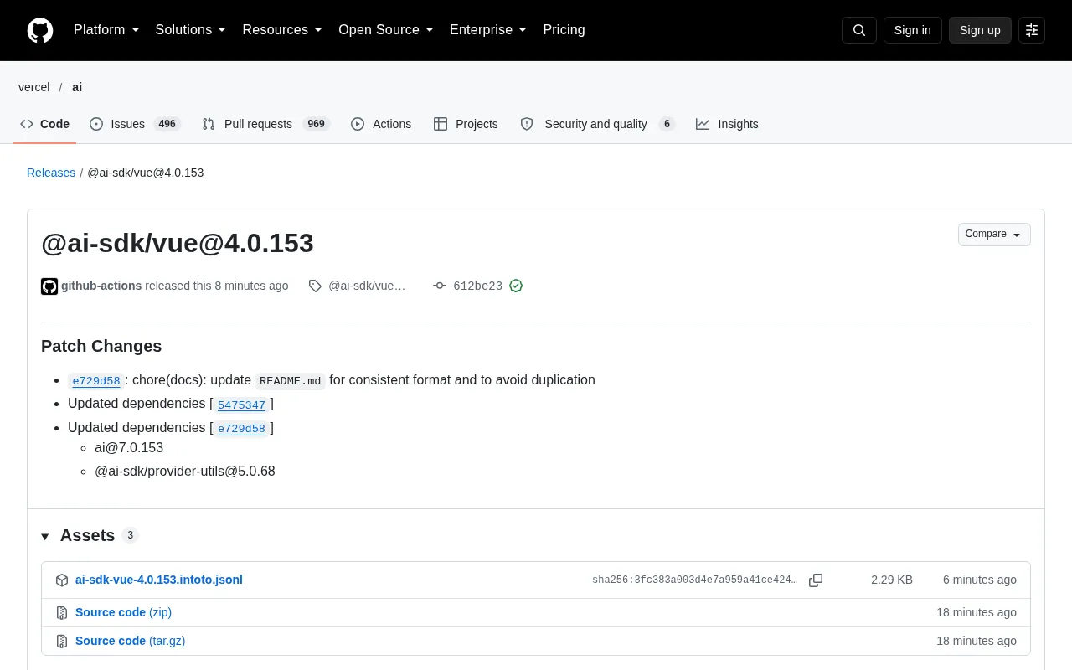Go to vercel owner page
The image size is (1072, 670).
(x=34, y=87)
